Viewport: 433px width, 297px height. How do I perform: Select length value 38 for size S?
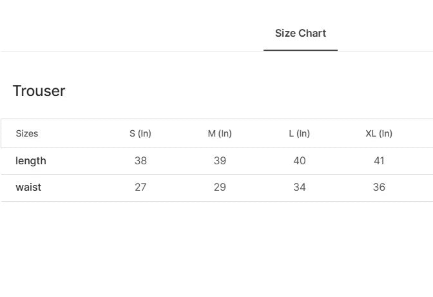pyautogui.click(x=140, y=160)
